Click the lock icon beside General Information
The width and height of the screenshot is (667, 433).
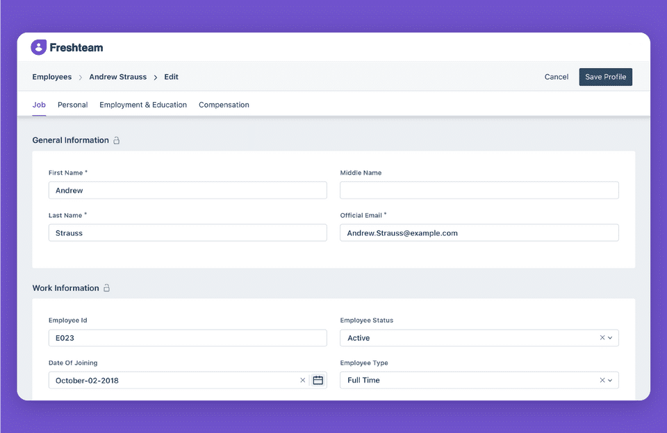coord(117,140)
